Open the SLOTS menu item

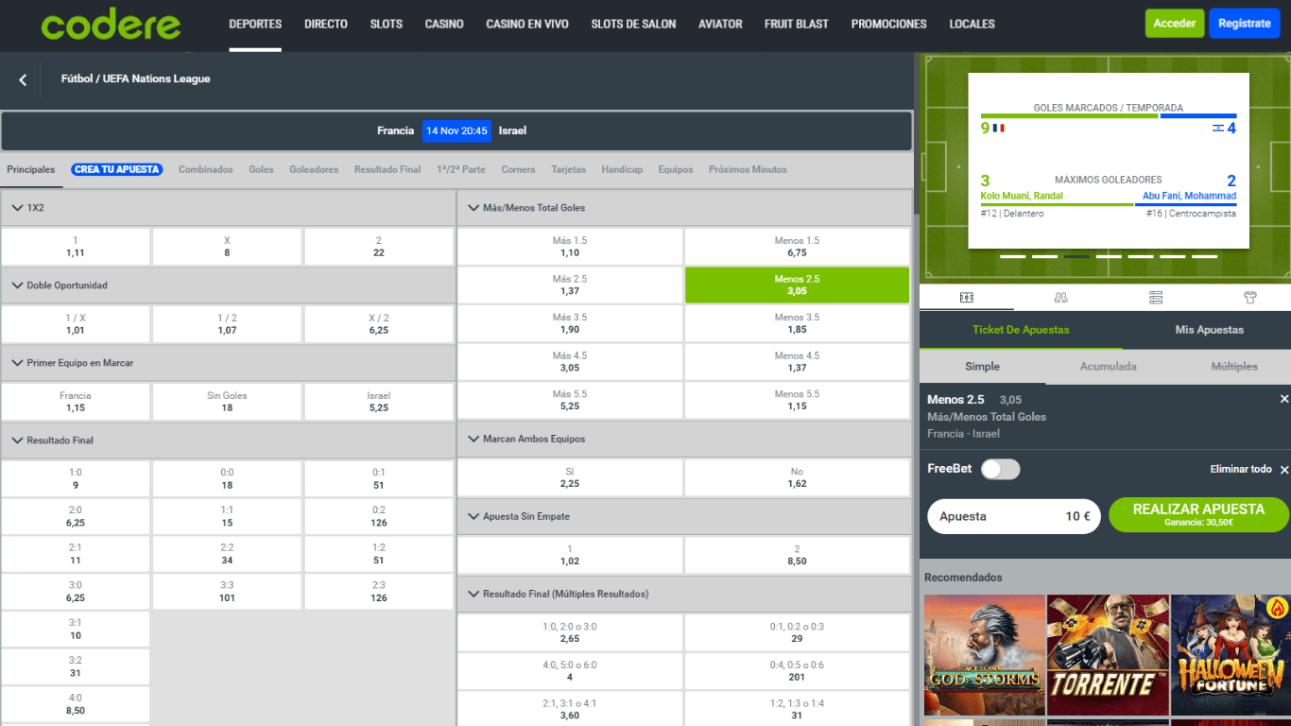(387, 24)
